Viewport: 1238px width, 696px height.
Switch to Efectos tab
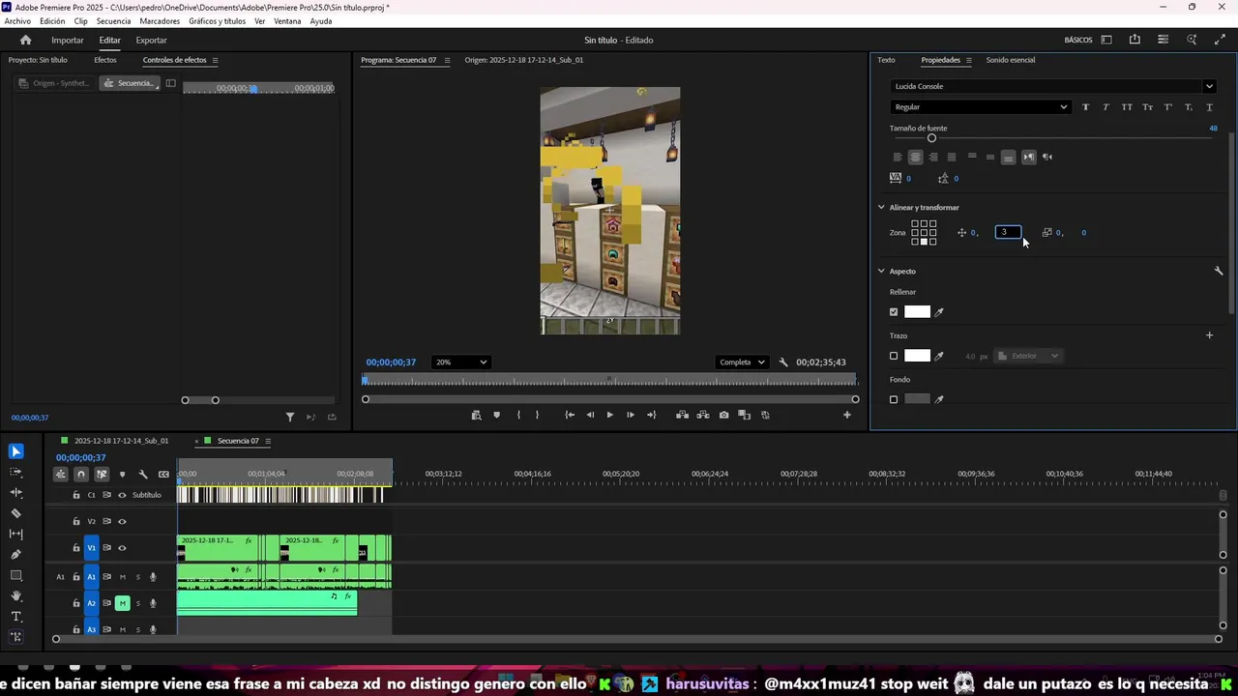pos(105,60)
